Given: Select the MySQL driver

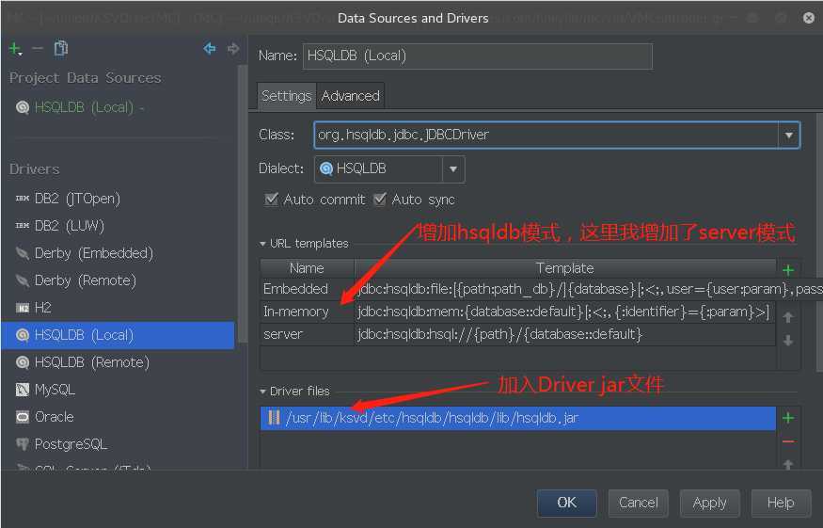Looking at the screenshot, I should tap(55, 390).
